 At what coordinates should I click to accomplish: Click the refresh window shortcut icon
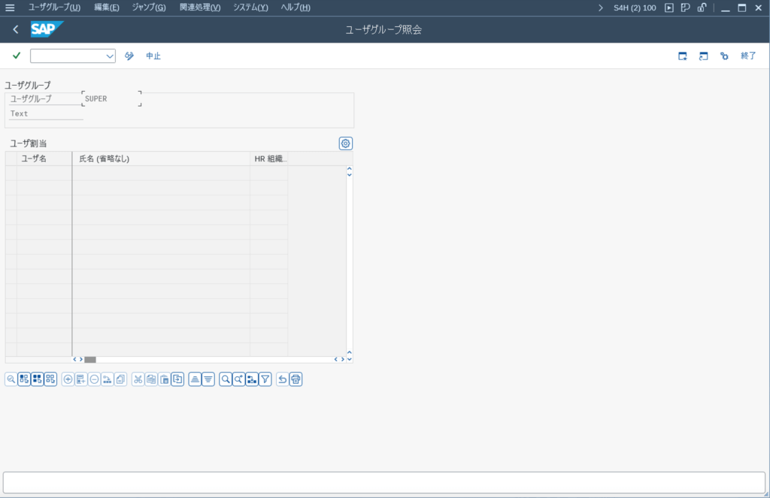704,56
